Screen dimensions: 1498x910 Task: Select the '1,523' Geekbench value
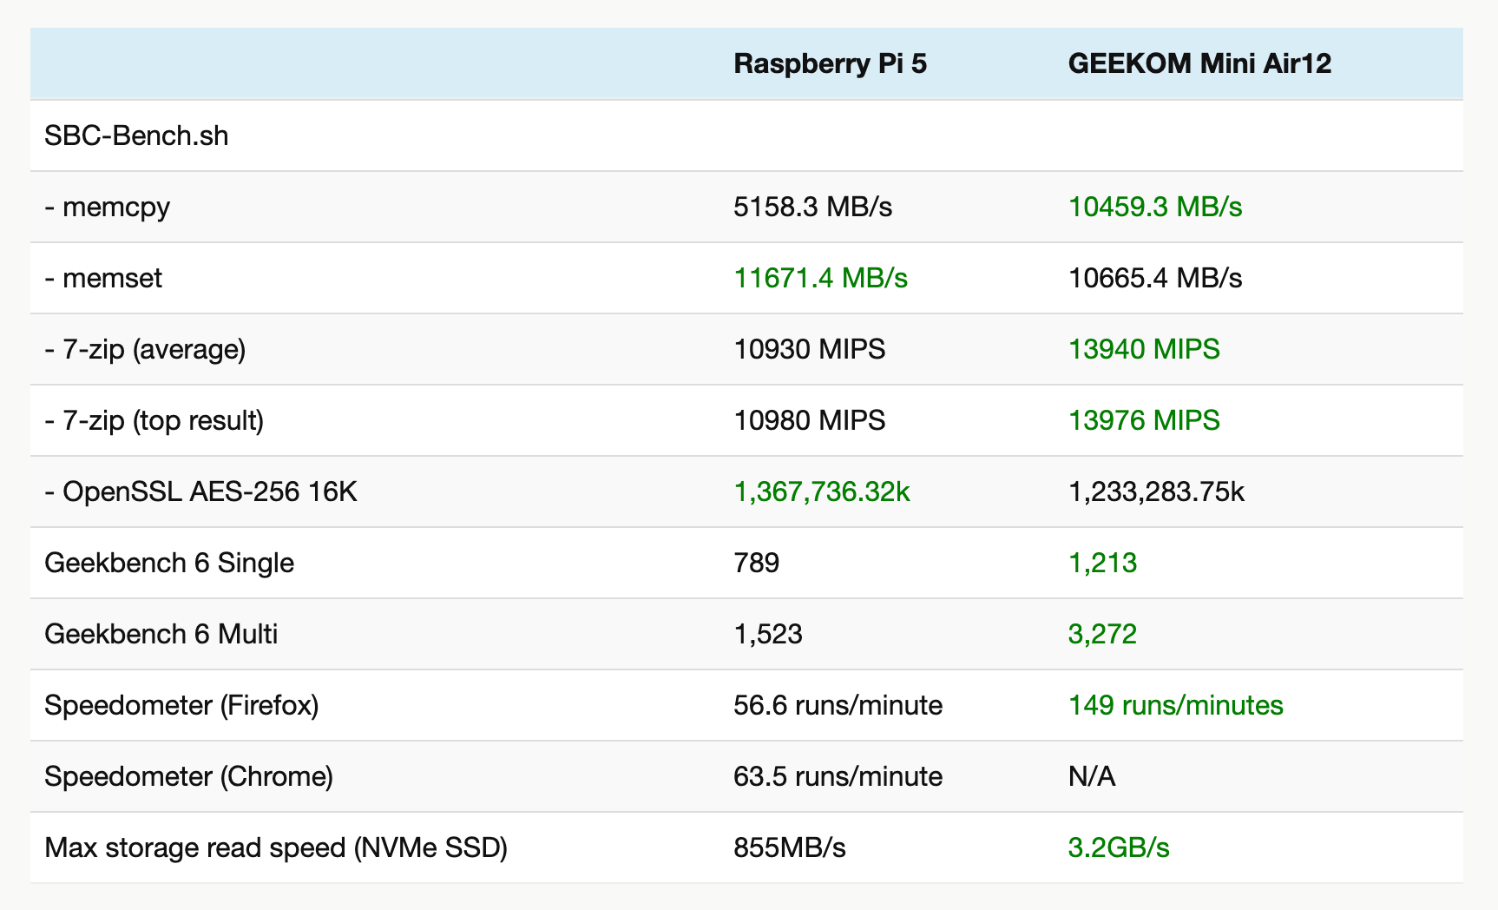point(767,634)
